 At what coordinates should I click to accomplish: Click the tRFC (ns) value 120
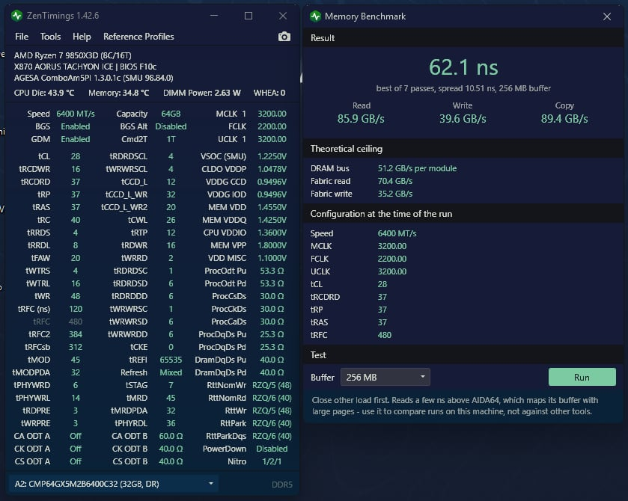pyautogui.click(x=76, y=309)
